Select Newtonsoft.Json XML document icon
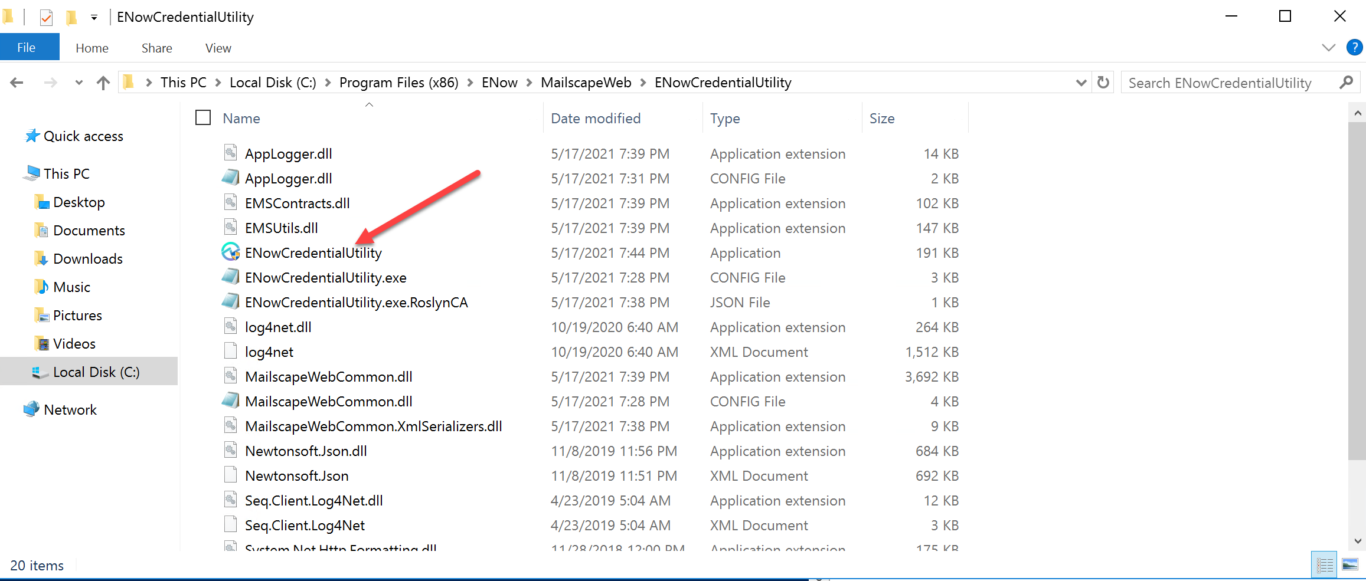Screen dimensions: 1366x581 pyautogui.click(x=230, y=475)
